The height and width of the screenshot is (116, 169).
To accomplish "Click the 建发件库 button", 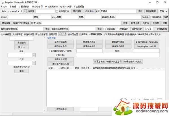I will (6, 23).
